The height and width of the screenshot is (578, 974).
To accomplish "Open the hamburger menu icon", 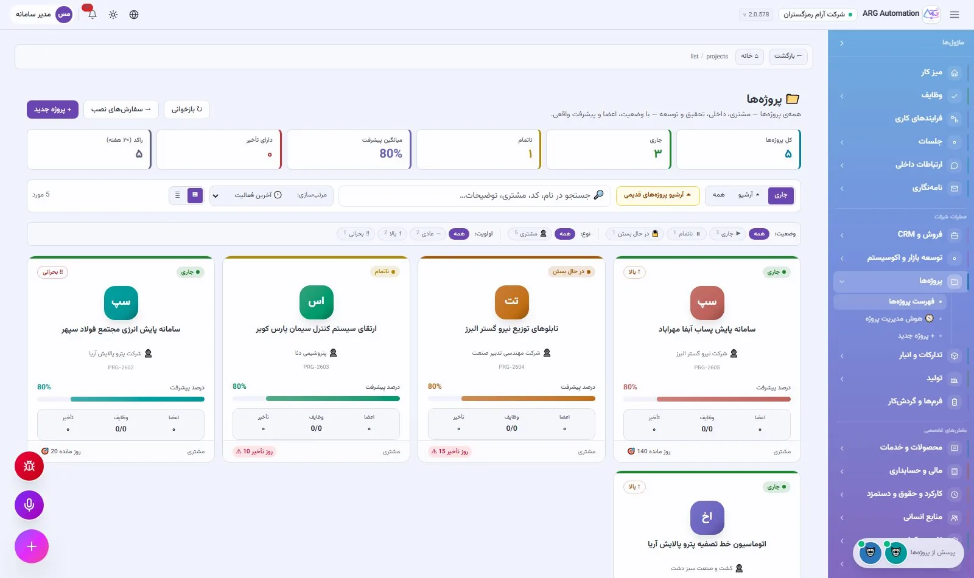I will (x=955, y=15).
